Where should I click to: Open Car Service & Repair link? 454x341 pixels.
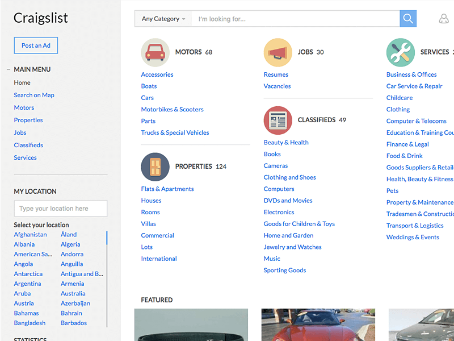pos(414,86)
